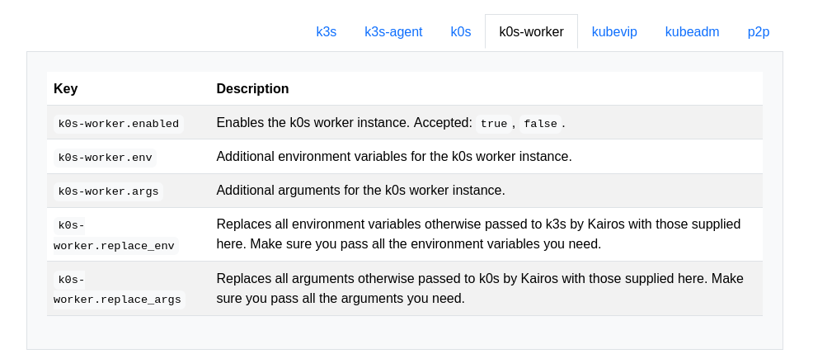Click the 'false' accepted value code
This screenshot has width=832, height=354.
pyautogui.click(x=540, y=124)
